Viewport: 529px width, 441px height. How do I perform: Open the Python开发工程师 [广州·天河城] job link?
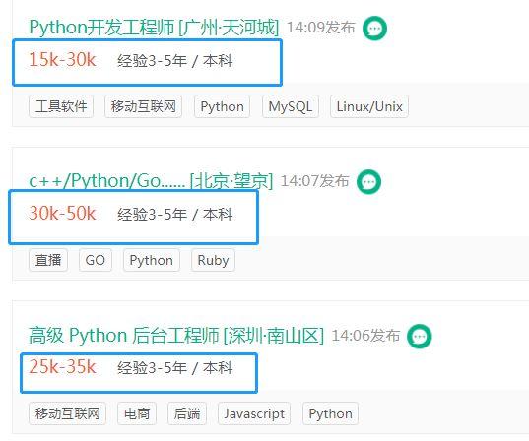tap(154, 27)
